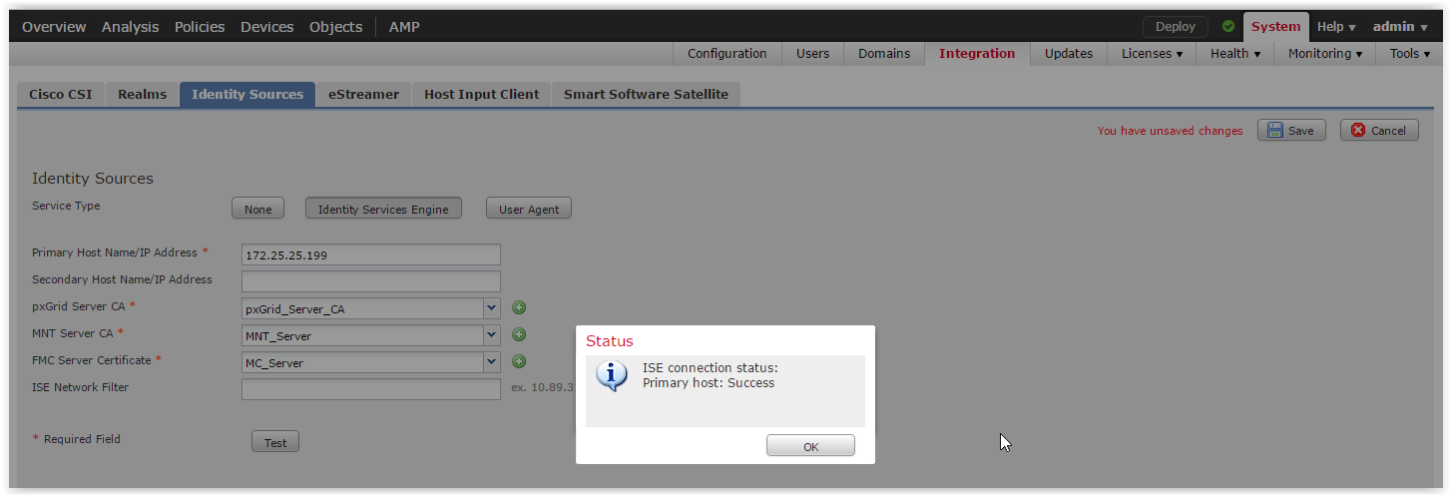The height and width of the screenshot is (496, 1451).
Task: Open the Licenses dropdown menu
Action: (1152, 54)
